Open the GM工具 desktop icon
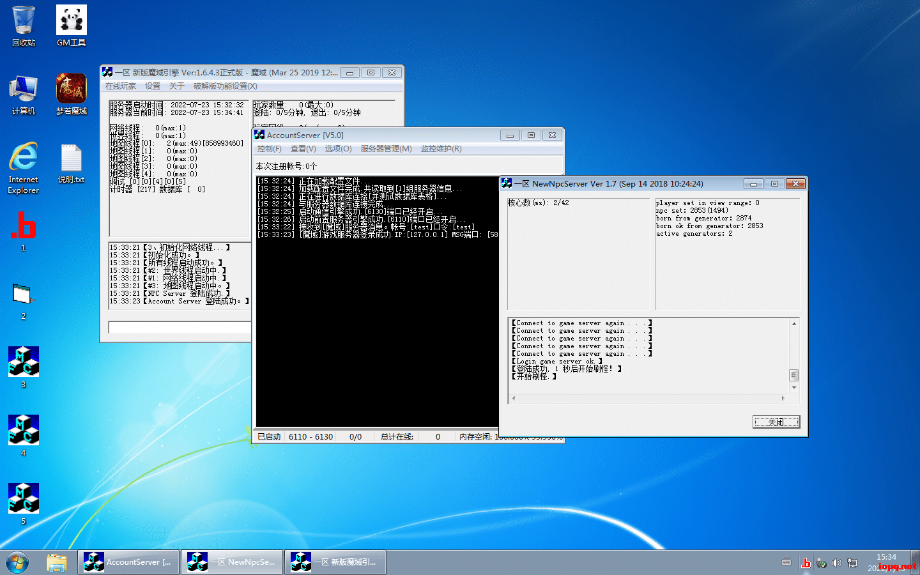Screen dimensions: 920x575 71,22
